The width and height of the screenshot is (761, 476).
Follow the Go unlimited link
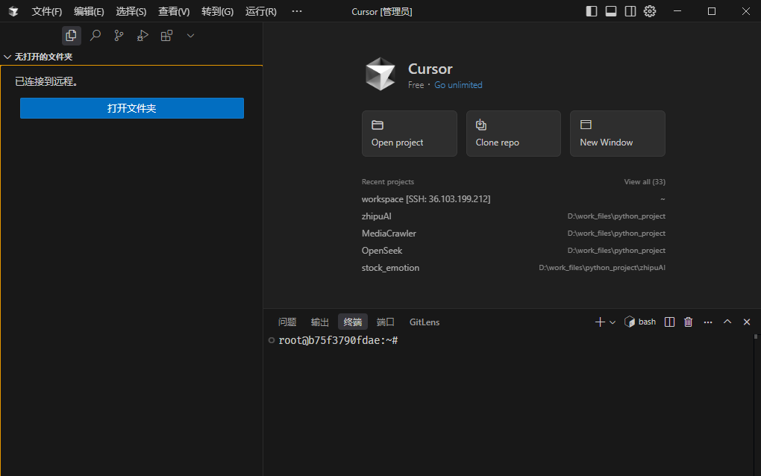point(458,85)
